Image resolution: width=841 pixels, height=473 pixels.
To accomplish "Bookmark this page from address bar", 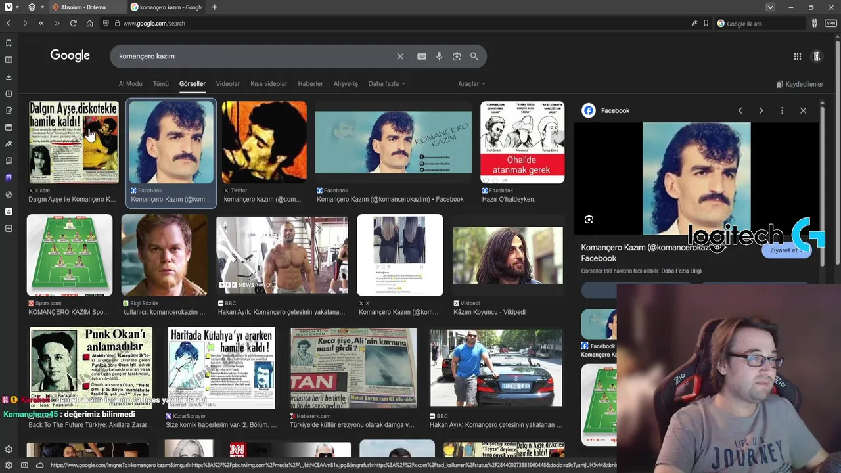I will (x=706, y=23).
